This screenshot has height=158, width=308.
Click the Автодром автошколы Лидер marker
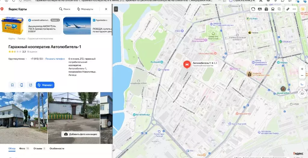click(x=259, y=132)
